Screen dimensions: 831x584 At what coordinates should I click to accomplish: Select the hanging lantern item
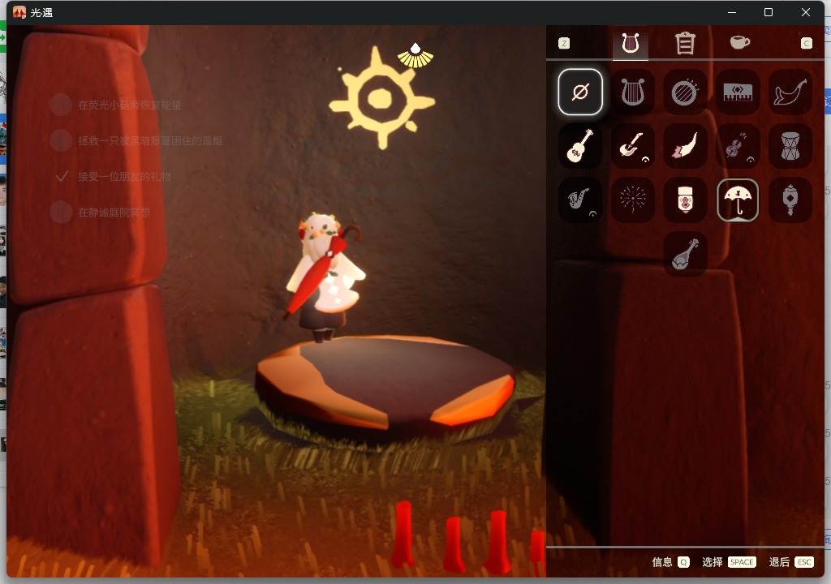click(790, 200)
